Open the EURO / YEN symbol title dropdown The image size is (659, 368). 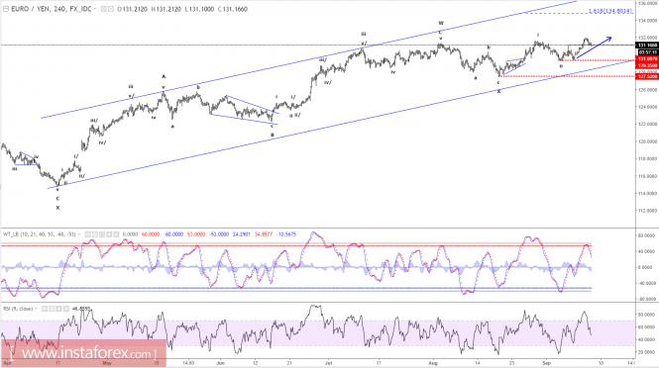(x=96, y=9)
